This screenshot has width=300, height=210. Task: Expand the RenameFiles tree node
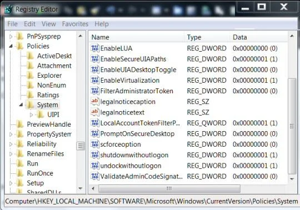coord(11,154)
